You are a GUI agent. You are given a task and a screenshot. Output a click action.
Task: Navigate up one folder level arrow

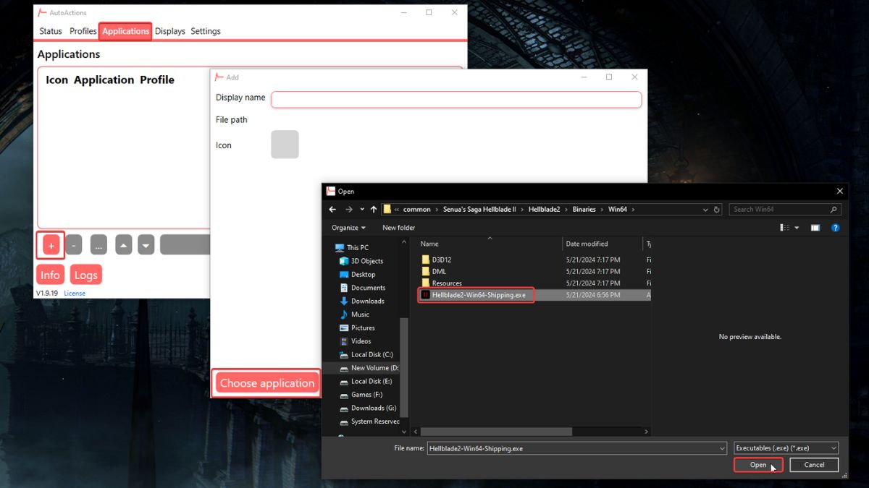[374, 210]
